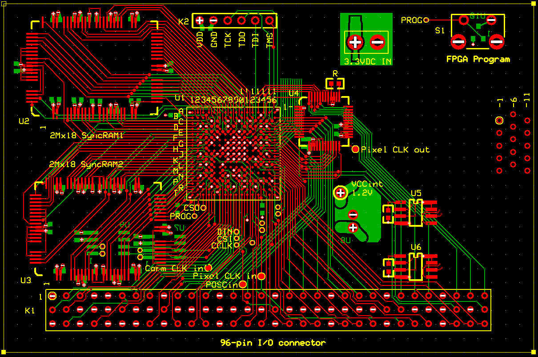Click the DIN test pad
Viewport: 538px width, 357px height.
[x=237, y=232]
